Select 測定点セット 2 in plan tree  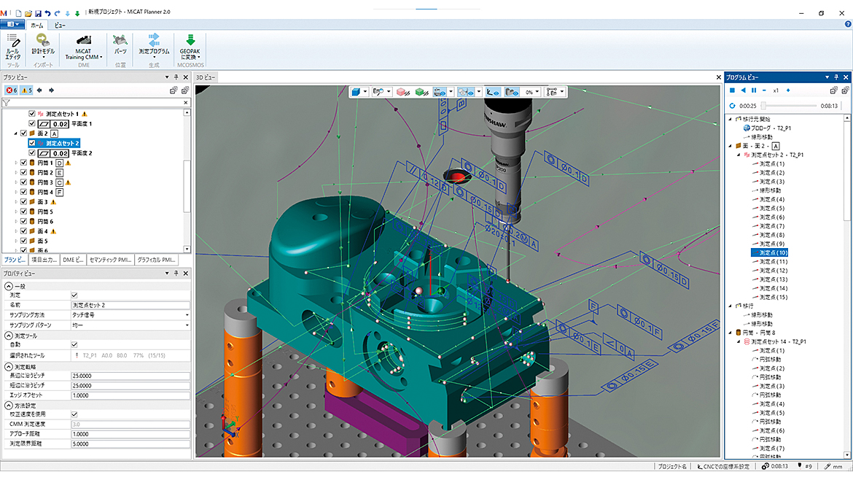[53, 143]
